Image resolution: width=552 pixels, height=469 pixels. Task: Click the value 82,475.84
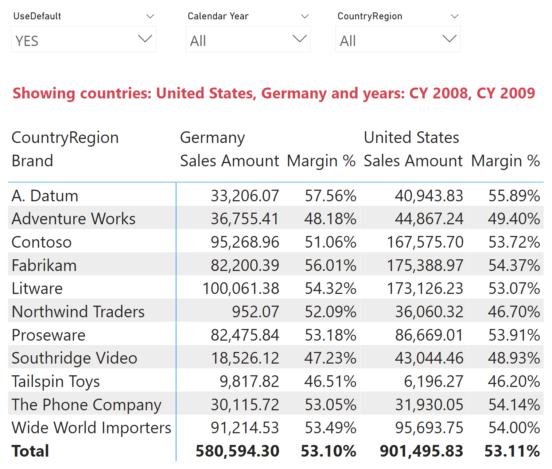pyautogui.click(x=245, y=335)
